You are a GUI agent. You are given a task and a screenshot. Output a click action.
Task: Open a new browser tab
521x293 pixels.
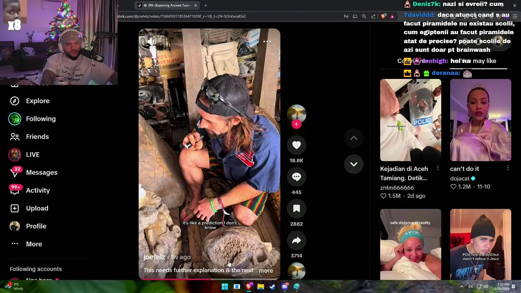point(206,5)
